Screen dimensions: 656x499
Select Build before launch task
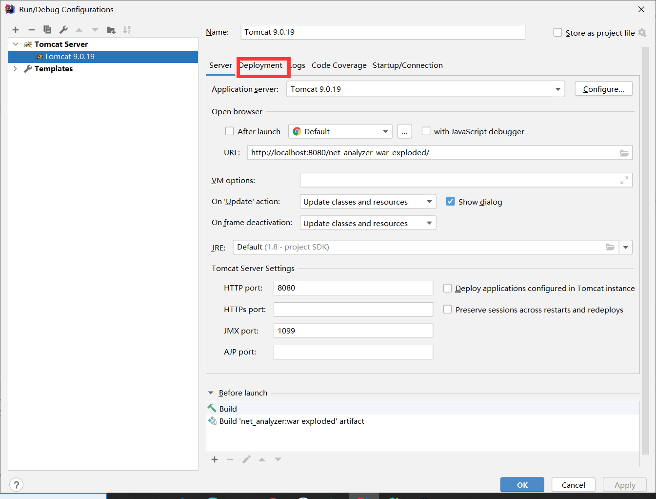click(422, 409)
